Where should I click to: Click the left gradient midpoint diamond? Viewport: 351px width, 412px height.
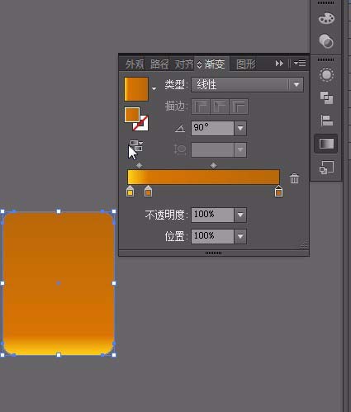140,165
